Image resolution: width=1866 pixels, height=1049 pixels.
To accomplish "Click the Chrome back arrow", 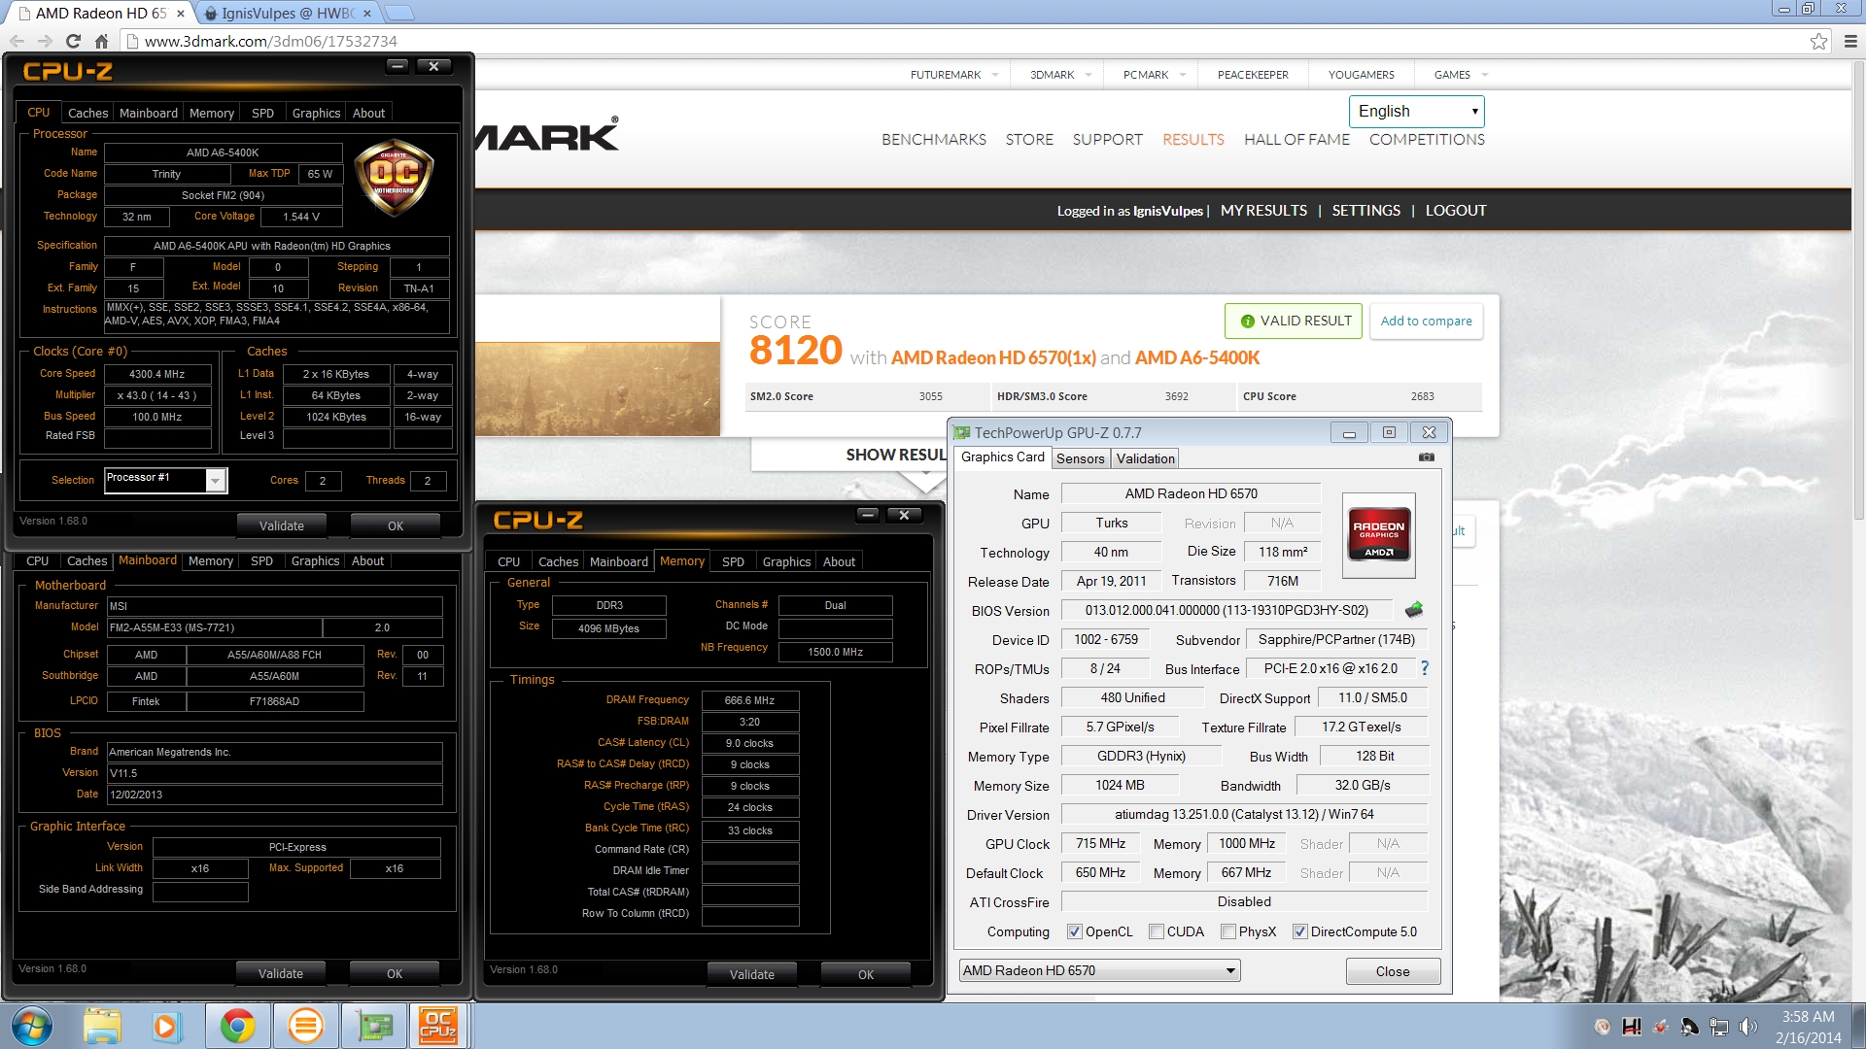I will 17,41.
